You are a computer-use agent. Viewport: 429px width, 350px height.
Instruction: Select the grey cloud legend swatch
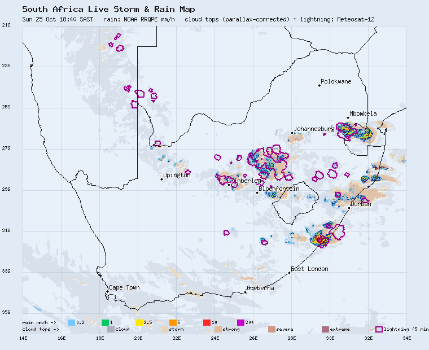(111, 329)
